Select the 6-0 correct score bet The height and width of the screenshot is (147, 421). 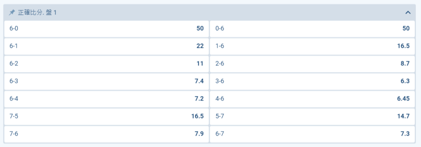106,29
